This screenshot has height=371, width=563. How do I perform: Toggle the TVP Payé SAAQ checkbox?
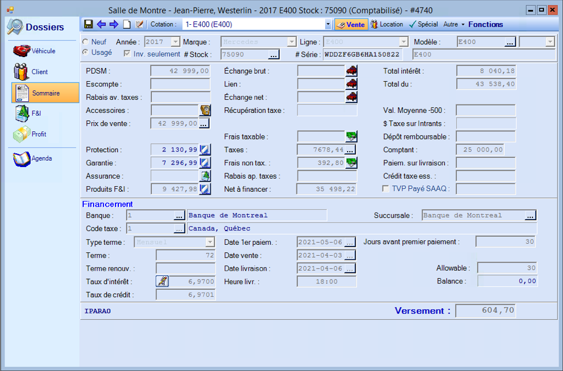click(386, 188)
